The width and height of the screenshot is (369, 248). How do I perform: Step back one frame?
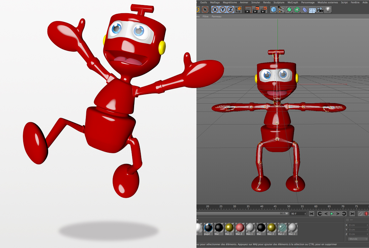tap(326, 214)
